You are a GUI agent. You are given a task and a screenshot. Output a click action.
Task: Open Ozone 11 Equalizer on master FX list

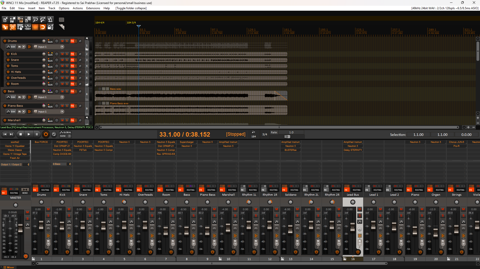coord(15,146)
